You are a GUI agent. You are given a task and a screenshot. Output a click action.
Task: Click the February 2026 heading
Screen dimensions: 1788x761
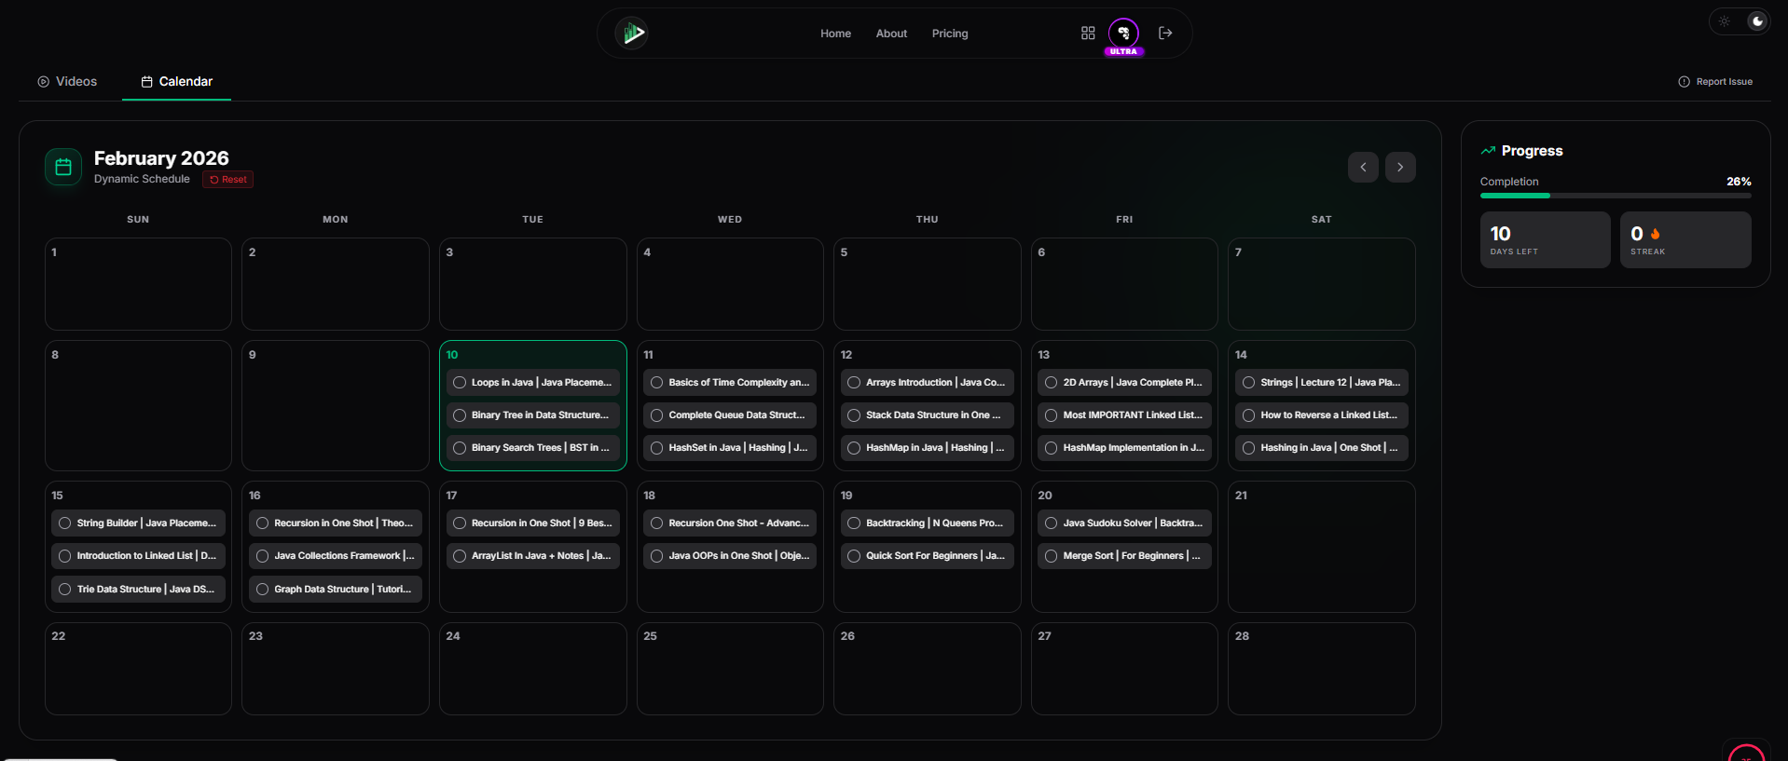[x=161, y=158]
